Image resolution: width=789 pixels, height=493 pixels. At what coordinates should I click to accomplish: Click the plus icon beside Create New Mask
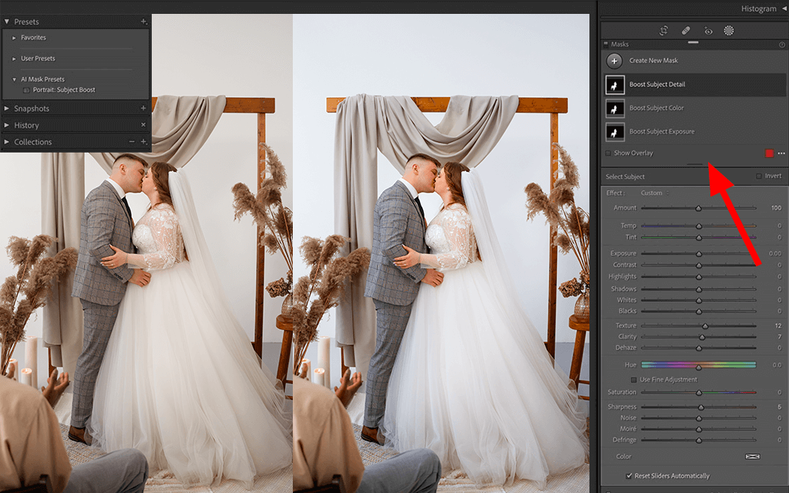[614, 61]
